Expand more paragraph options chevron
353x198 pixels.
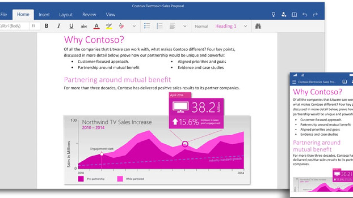(x=185, y=26)
